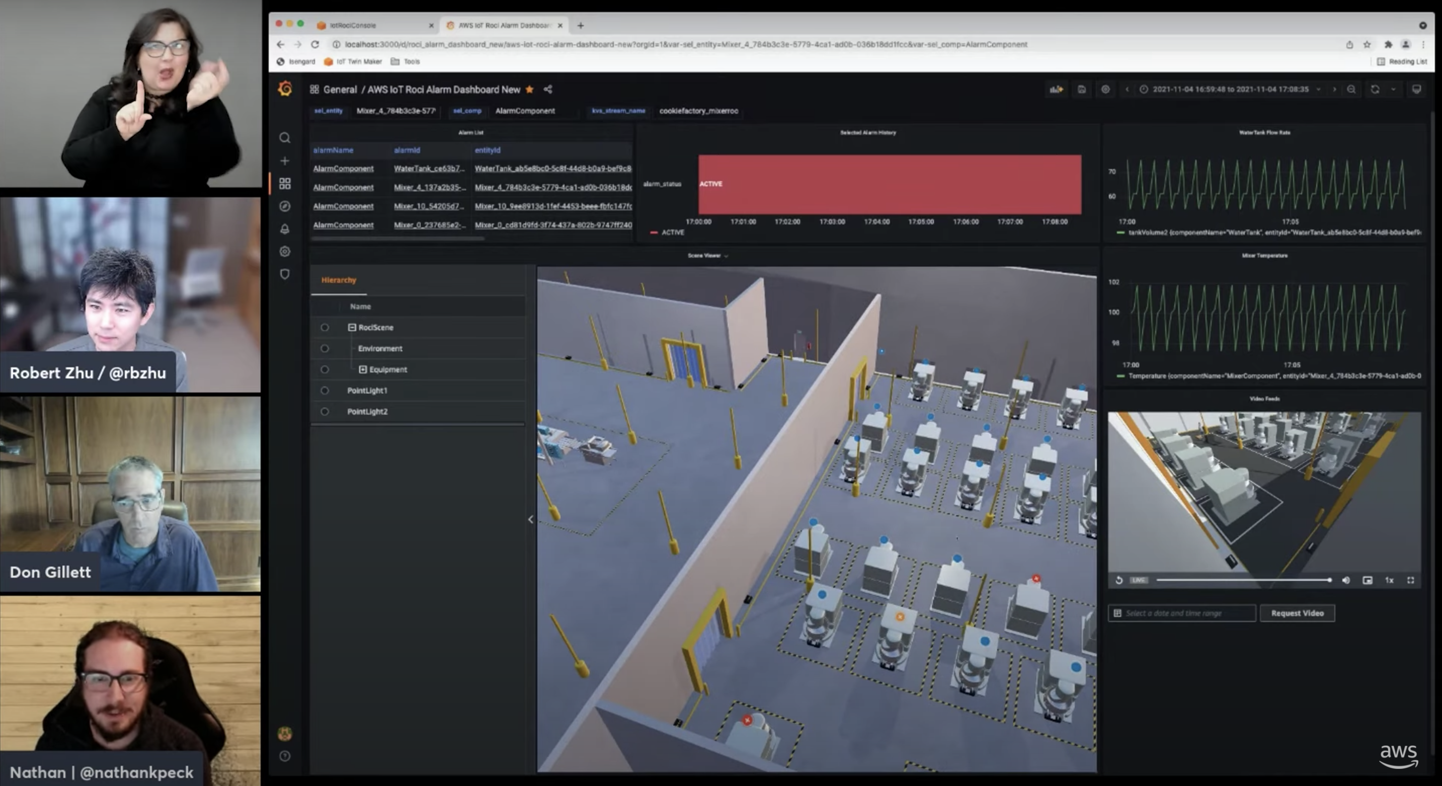Click the Grafana logo home icon
1442x786 pixels.
(285, 89)
